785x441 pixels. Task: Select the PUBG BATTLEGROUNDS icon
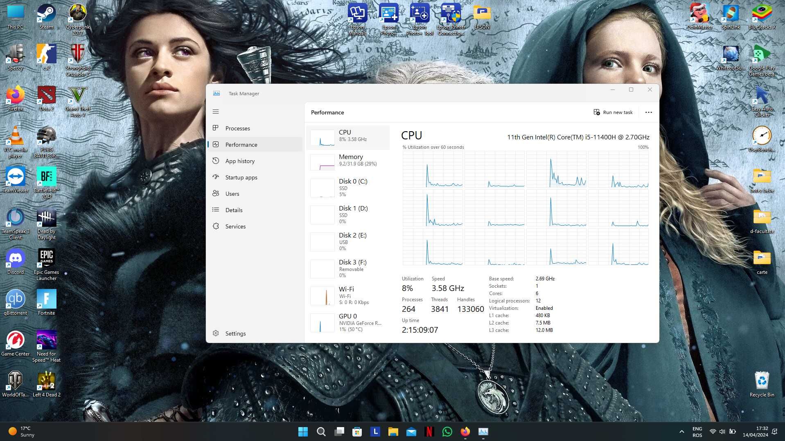tap(46, 142)
